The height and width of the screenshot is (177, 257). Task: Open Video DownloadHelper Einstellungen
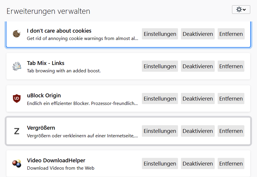tap(160, 163)
